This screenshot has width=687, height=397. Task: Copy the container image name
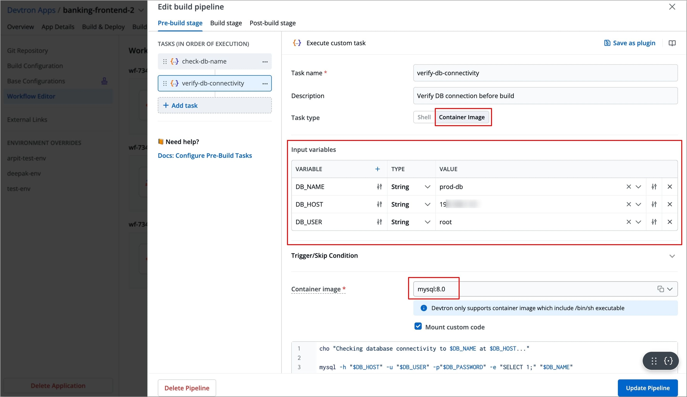click(x=660, y=289)
